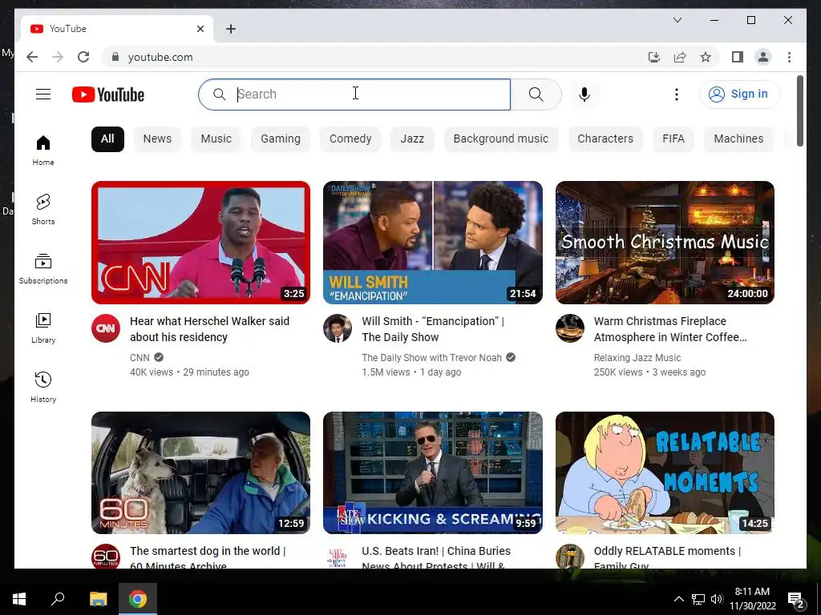Open YouTube settings three-dot menu

[677, 94]
